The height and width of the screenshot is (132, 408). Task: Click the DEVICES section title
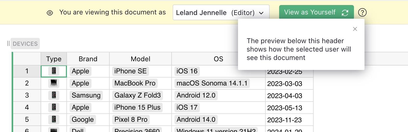click(x=25, y=44)
